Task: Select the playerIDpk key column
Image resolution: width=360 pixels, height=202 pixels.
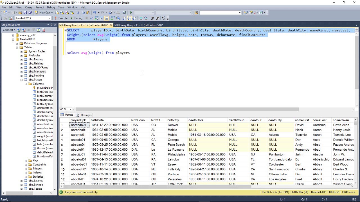Action: coord(45,88)
